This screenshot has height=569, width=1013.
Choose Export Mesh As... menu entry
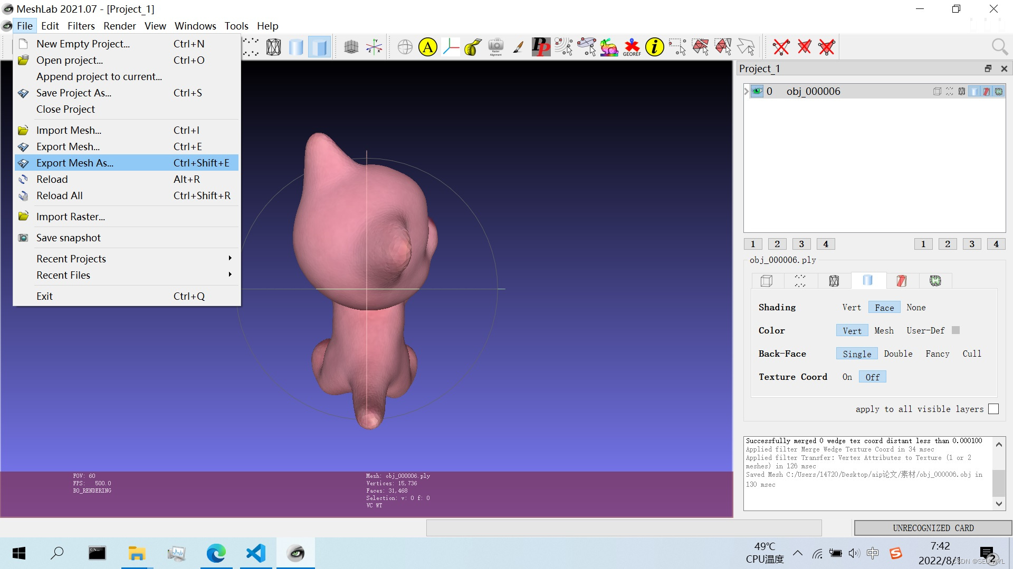pos(75,163)
